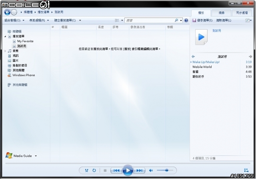Open the search options dropdown arrow
This screenshot has height=179, width=256.
click(x=181, y=20)
